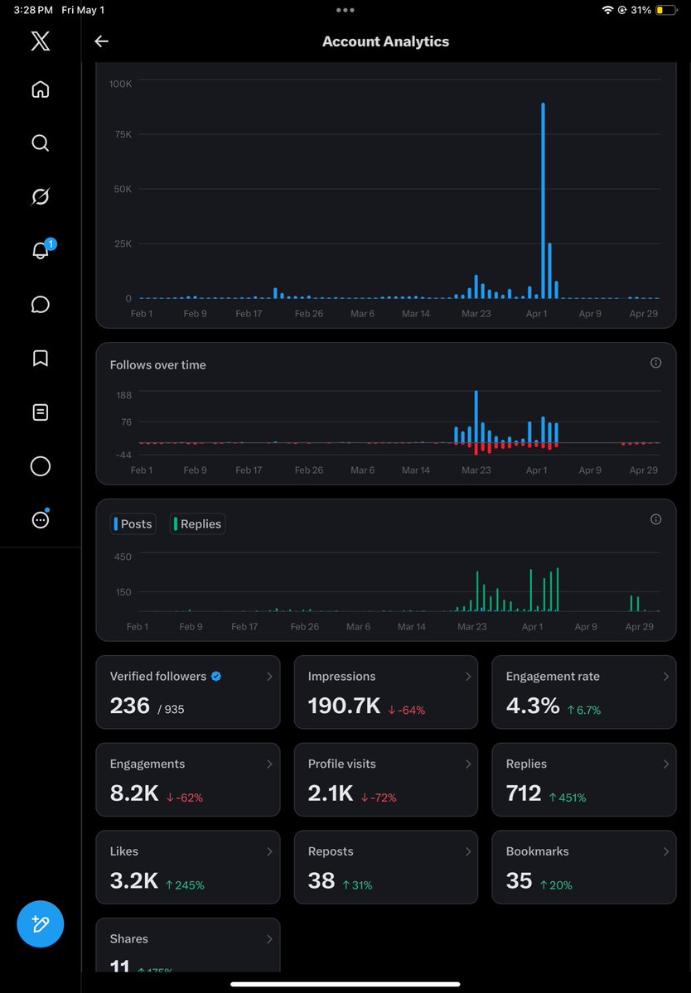The image size is (691, 993).
Task: Toggle the Posts series filter
Action: click(x=133, y=523)
